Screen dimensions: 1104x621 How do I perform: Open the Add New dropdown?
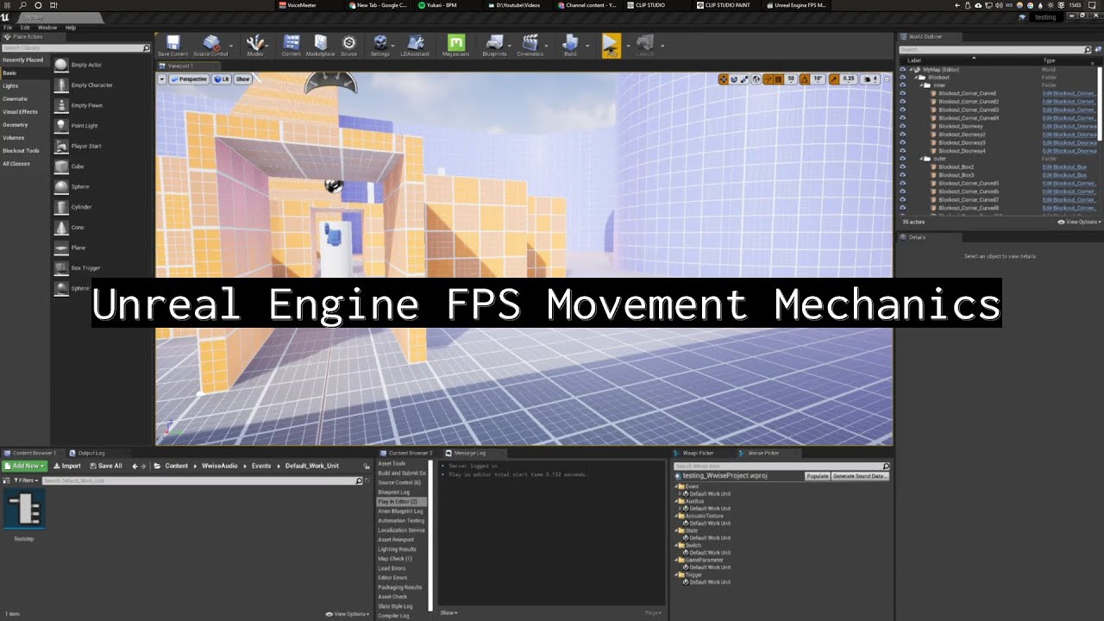24,466
